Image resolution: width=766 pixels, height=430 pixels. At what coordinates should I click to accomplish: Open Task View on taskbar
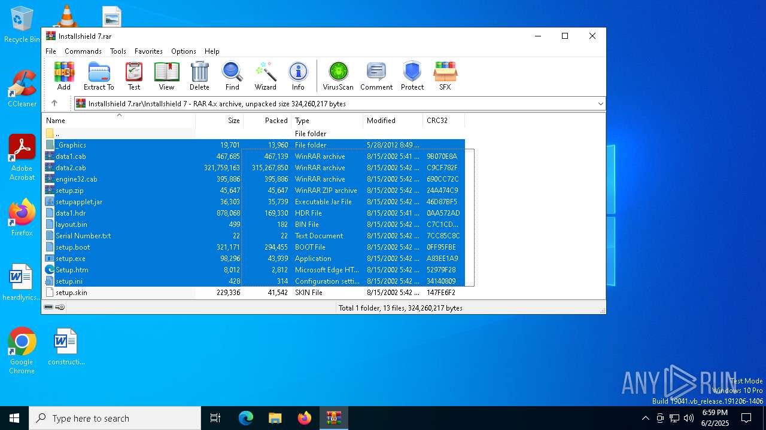point(215,418)
